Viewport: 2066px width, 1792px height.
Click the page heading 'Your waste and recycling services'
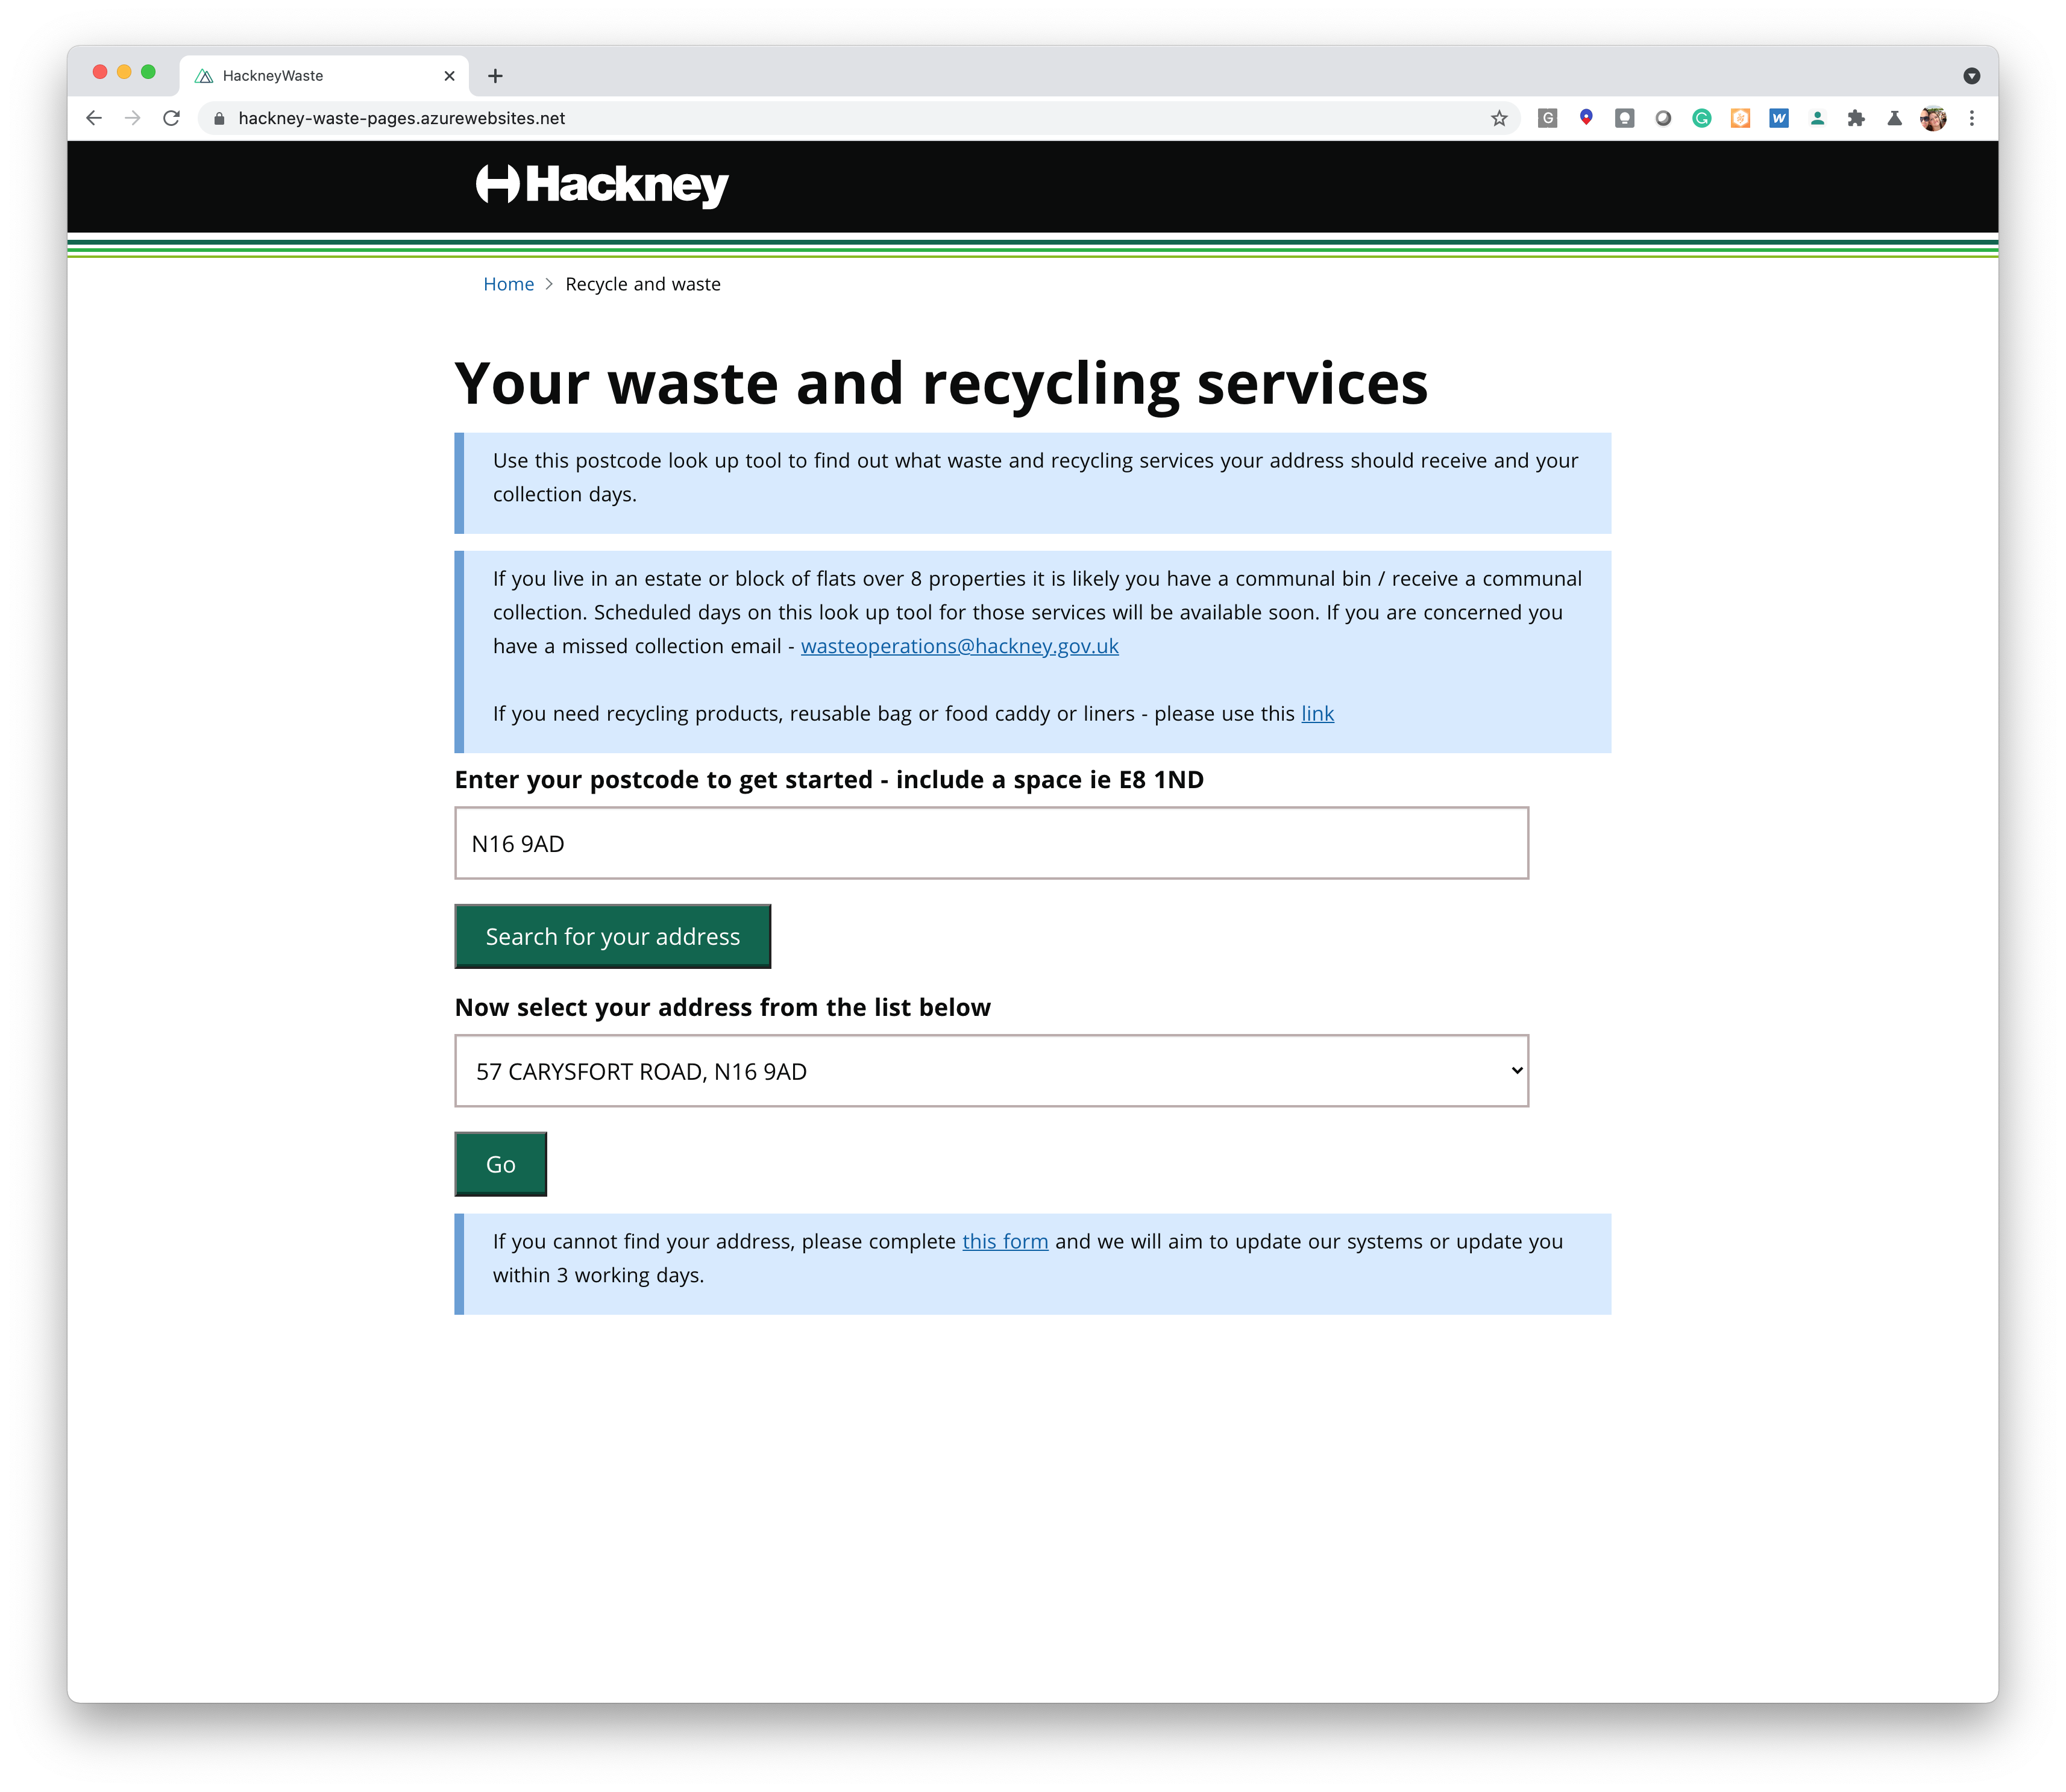941,383
